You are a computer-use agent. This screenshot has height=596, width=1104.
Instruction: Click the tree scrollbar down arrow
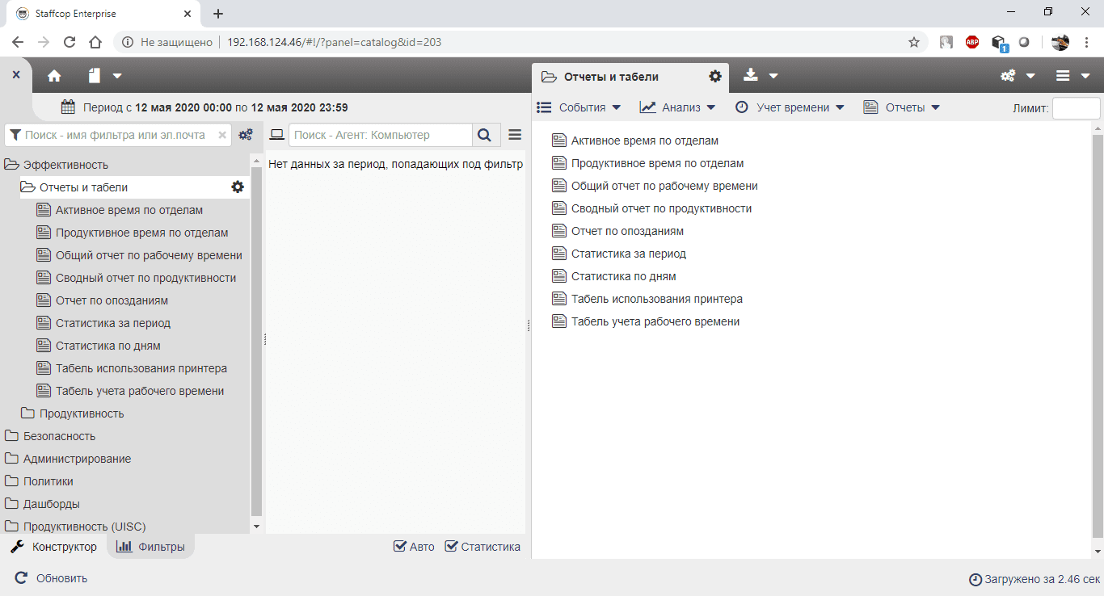click(x=257, y=527)
